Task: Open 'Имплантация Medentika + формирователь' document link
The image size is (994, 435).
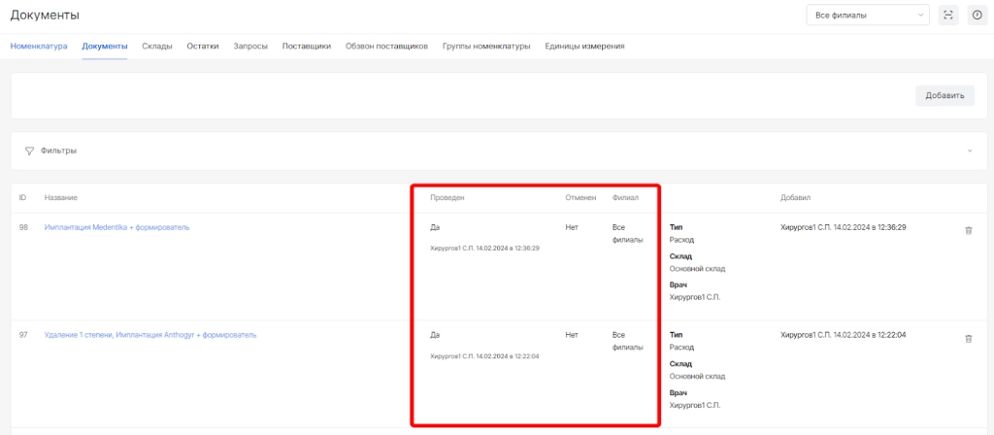Action: (x=116, y=227)
